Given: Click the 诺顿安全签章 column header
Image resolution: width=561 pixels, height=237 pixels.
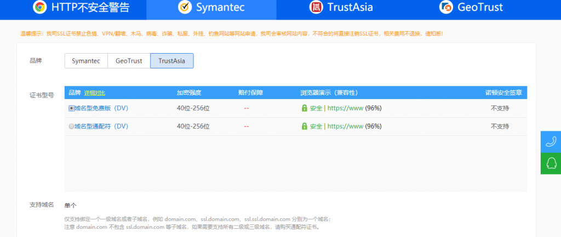Looking at the screenshot, I should [503, 93].
